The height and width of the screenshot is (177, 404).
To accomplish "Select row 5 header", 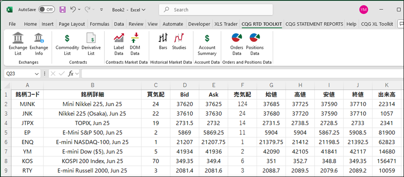I will point(6,133).
